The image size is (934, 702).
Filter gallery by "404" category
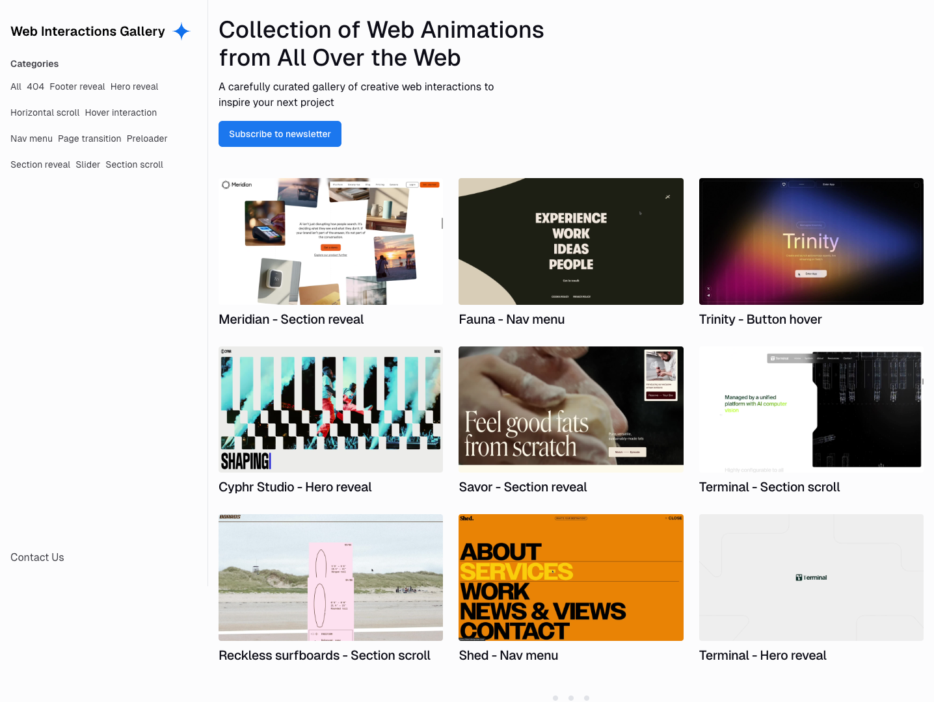(35, 86)
